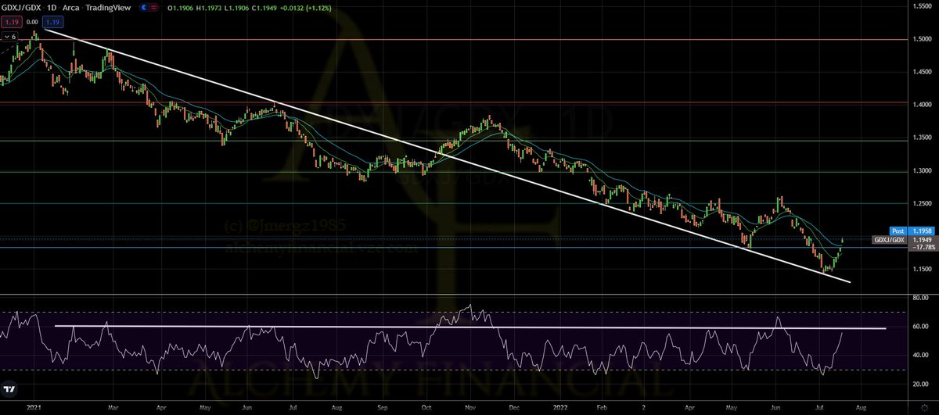
Task: Click the 20.00 RSI scale value
Action: [x=920, y=384]
